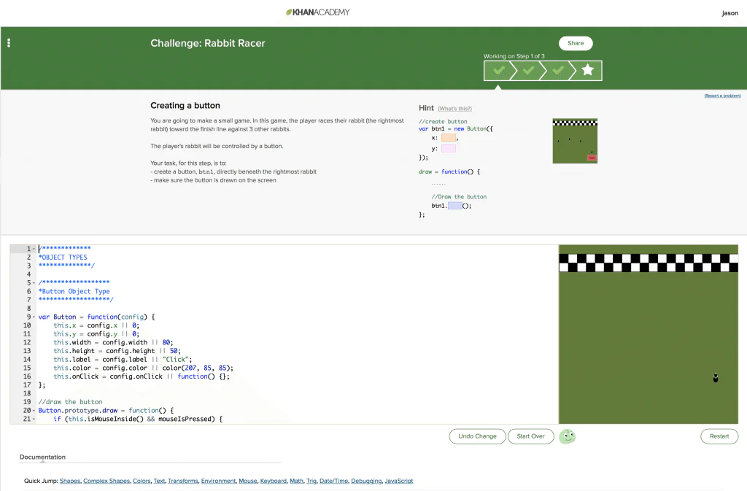The width and height of the screenshot is (747, 491).
Task: Restart the program with Restart button
Action: 719,436
